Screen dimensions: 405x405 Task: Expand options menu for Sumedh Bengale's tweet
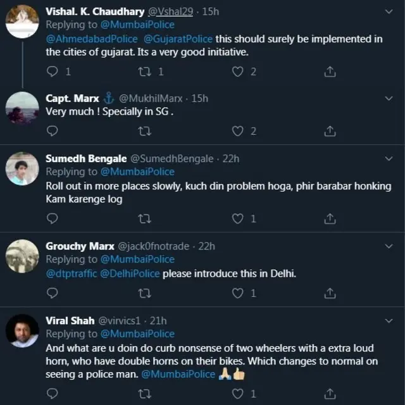point(388,158)
